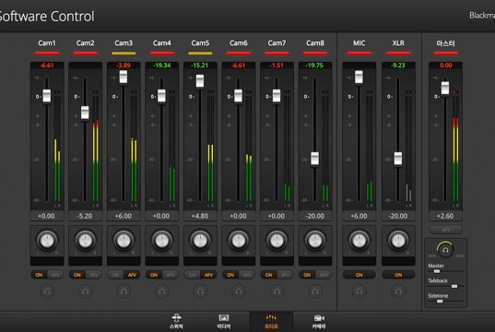Toggle Cam2 ON button
Image resolution: width=495 pixels, height=332 pixels.
coord(77,275)
